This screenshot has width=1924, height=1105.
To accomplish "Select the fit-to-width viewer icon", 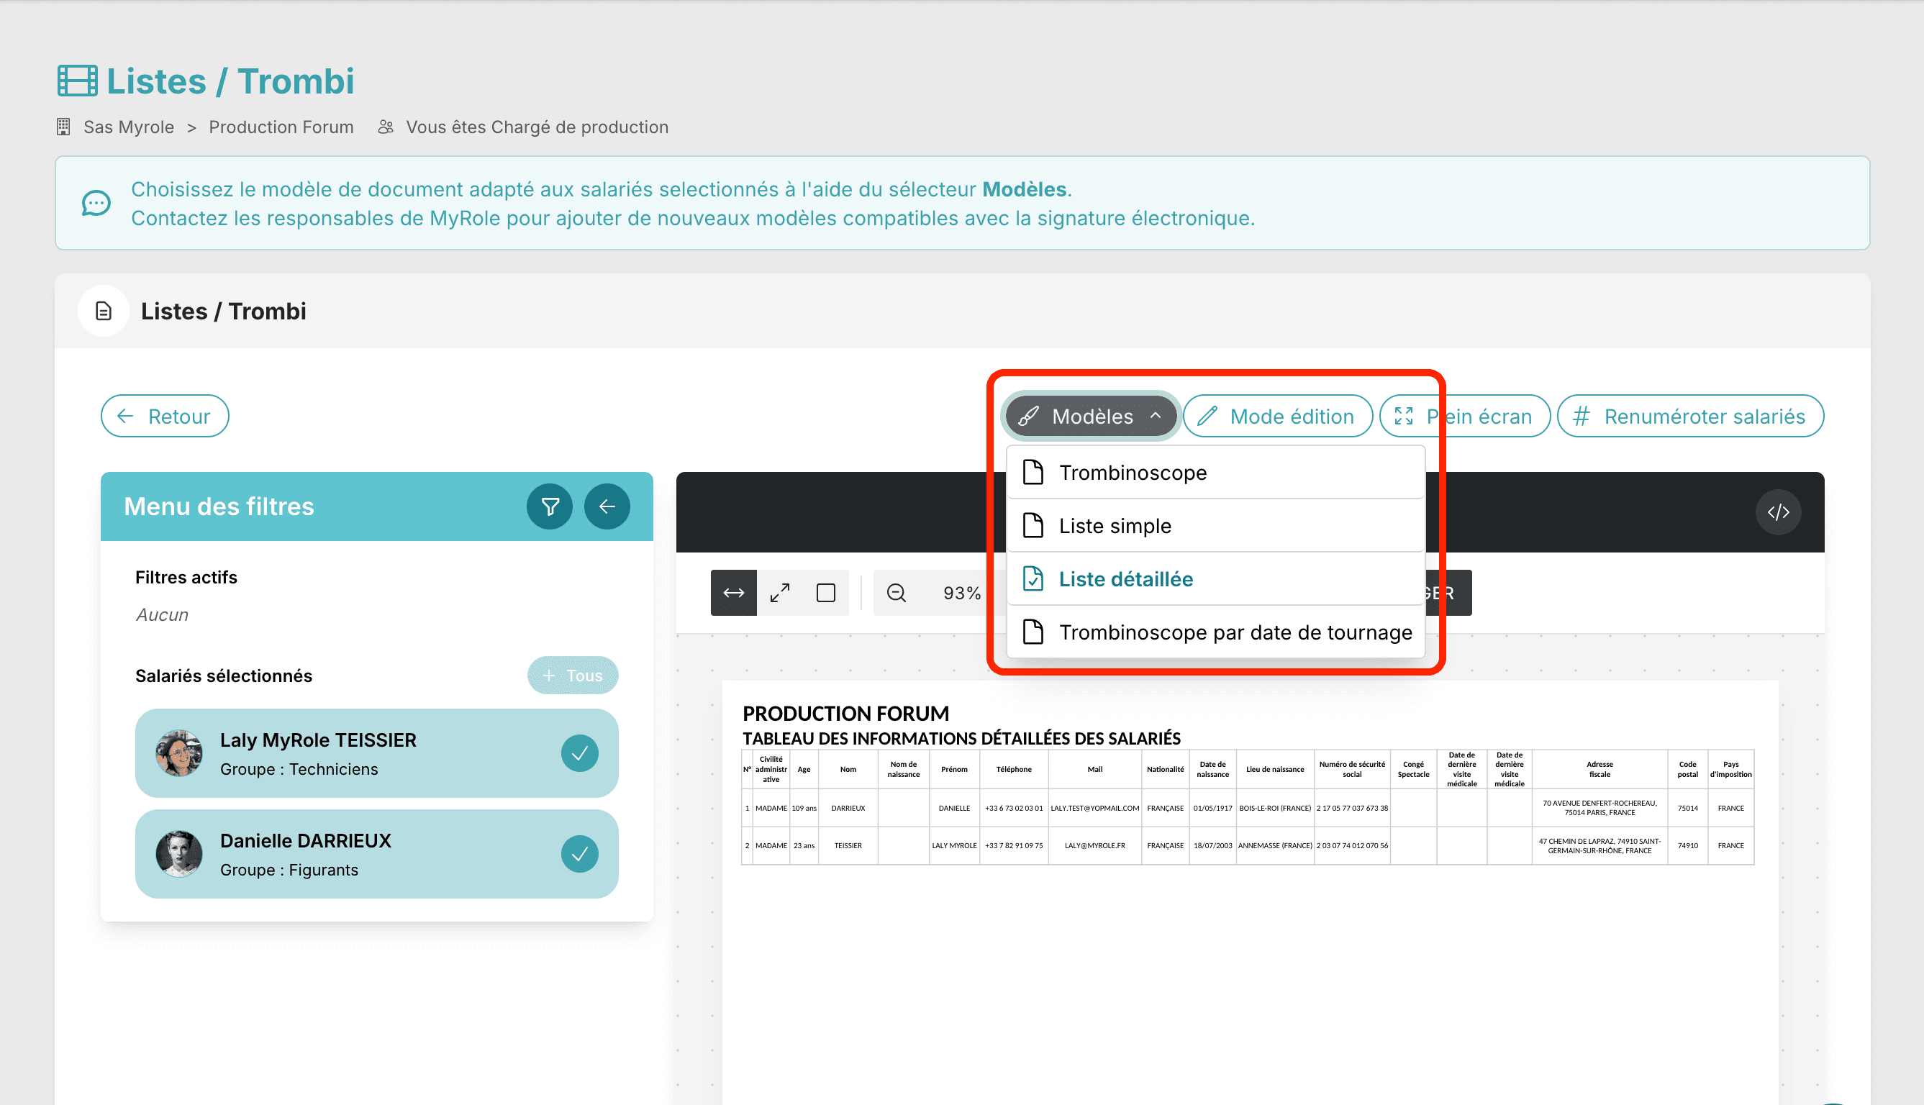I will pyautogui.click(x=733, y=593).
